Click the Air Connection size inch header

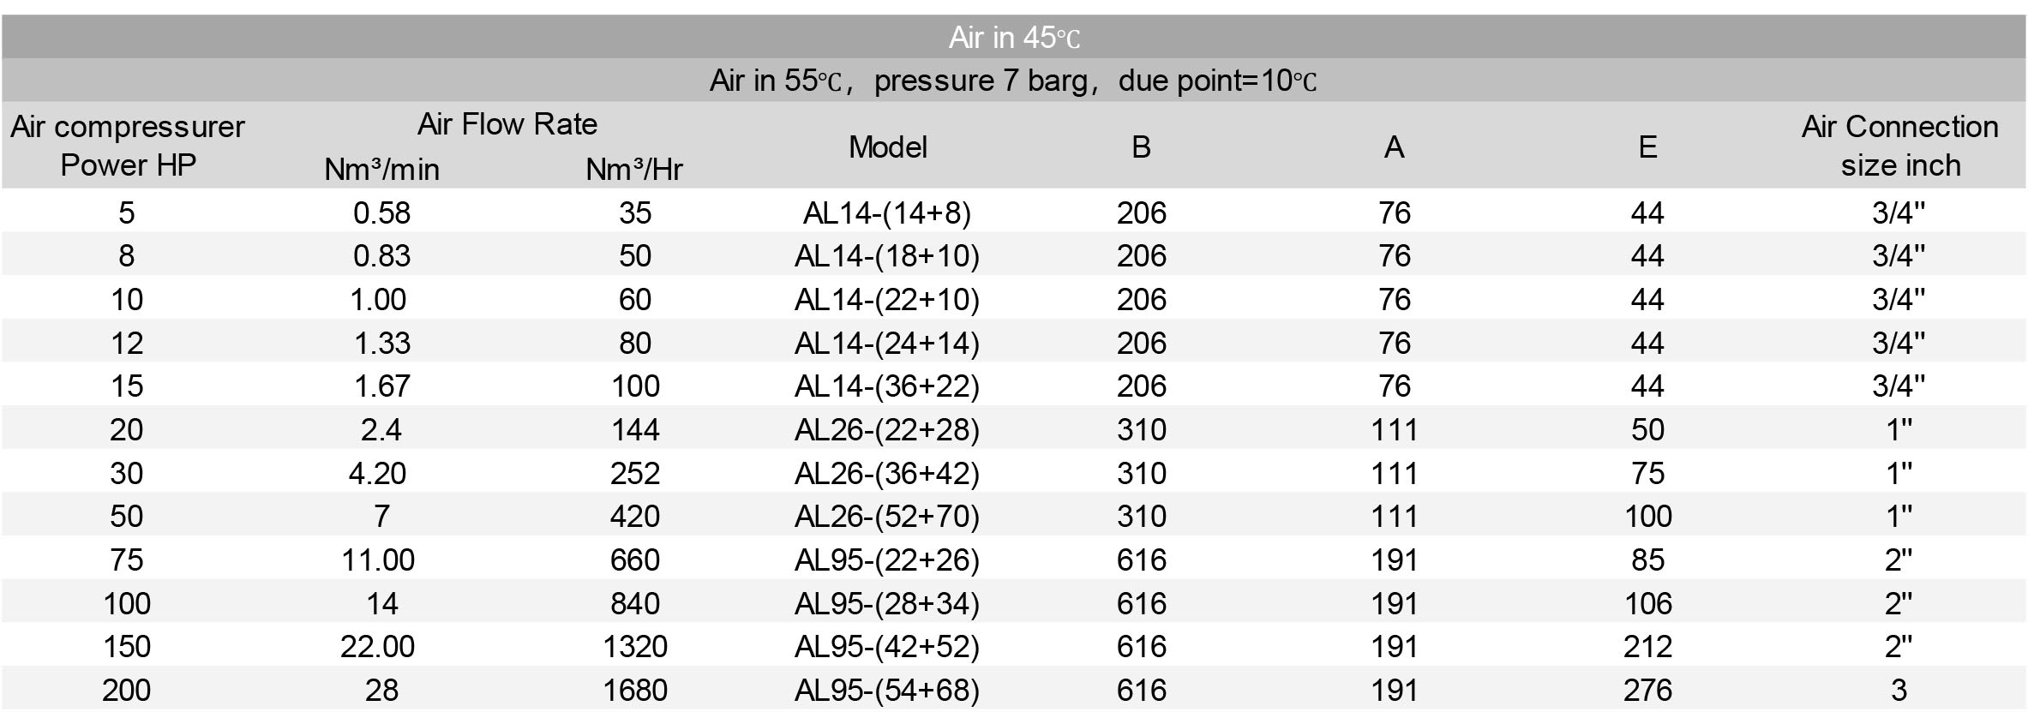point(1899,146)
